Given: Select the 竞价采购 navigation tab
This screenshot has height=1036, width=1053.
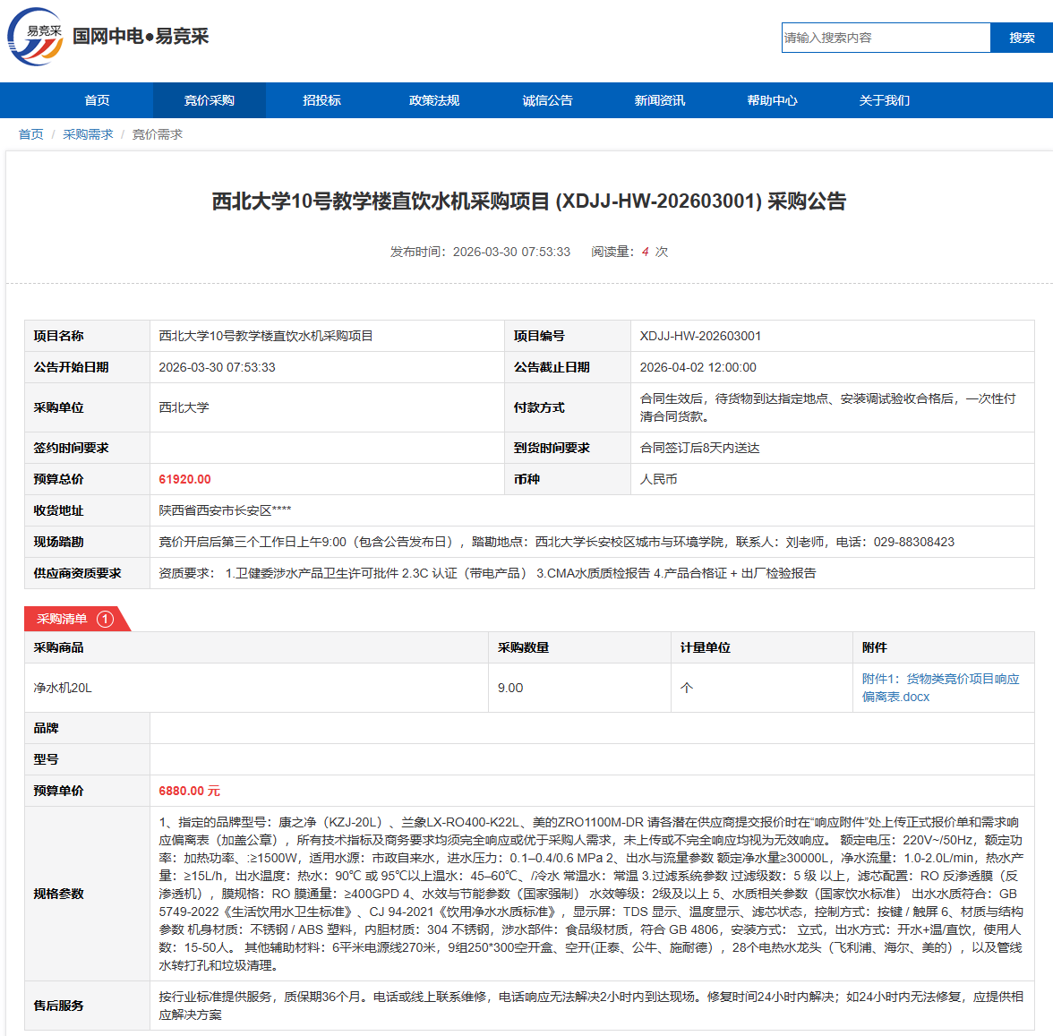Looking at the screenshot, I should [x=210, y=100].
